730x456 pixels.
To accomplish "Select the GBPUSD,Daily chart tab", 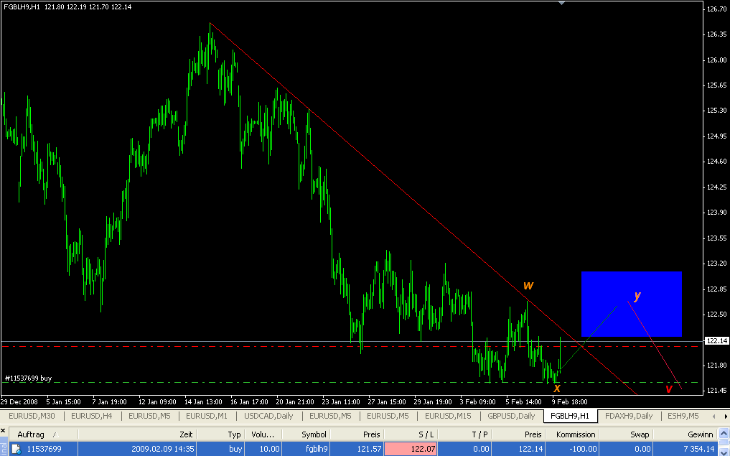I will tap(511, 416).
